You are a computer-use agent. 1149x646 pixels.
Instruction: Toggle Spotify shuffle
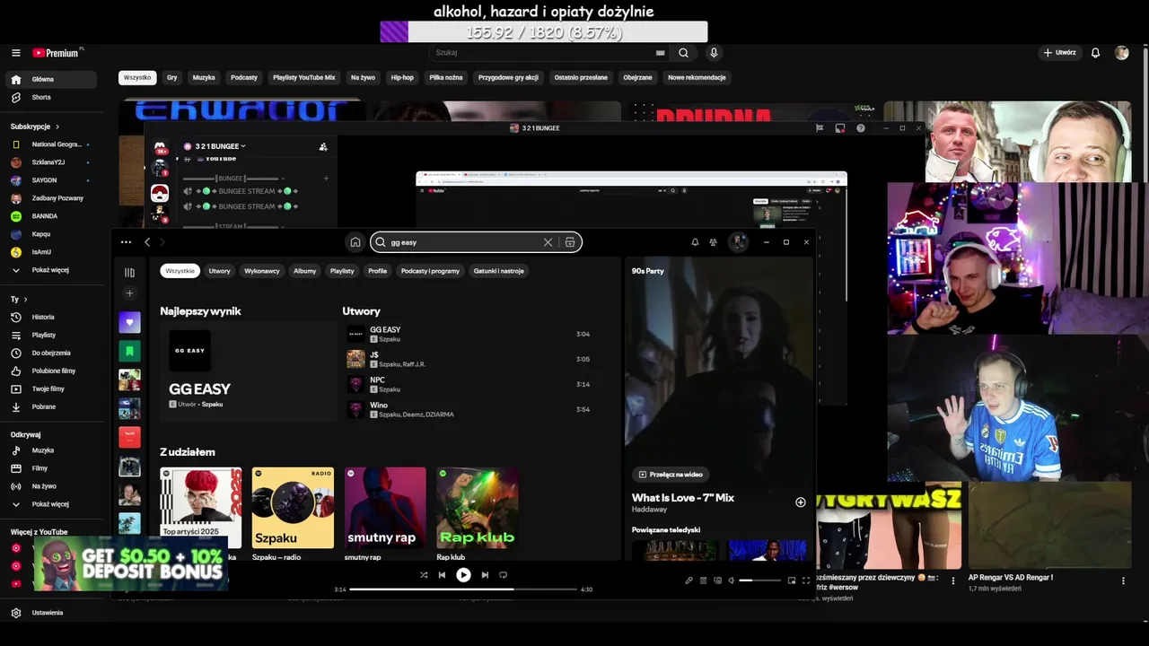(x=424, y=575)
